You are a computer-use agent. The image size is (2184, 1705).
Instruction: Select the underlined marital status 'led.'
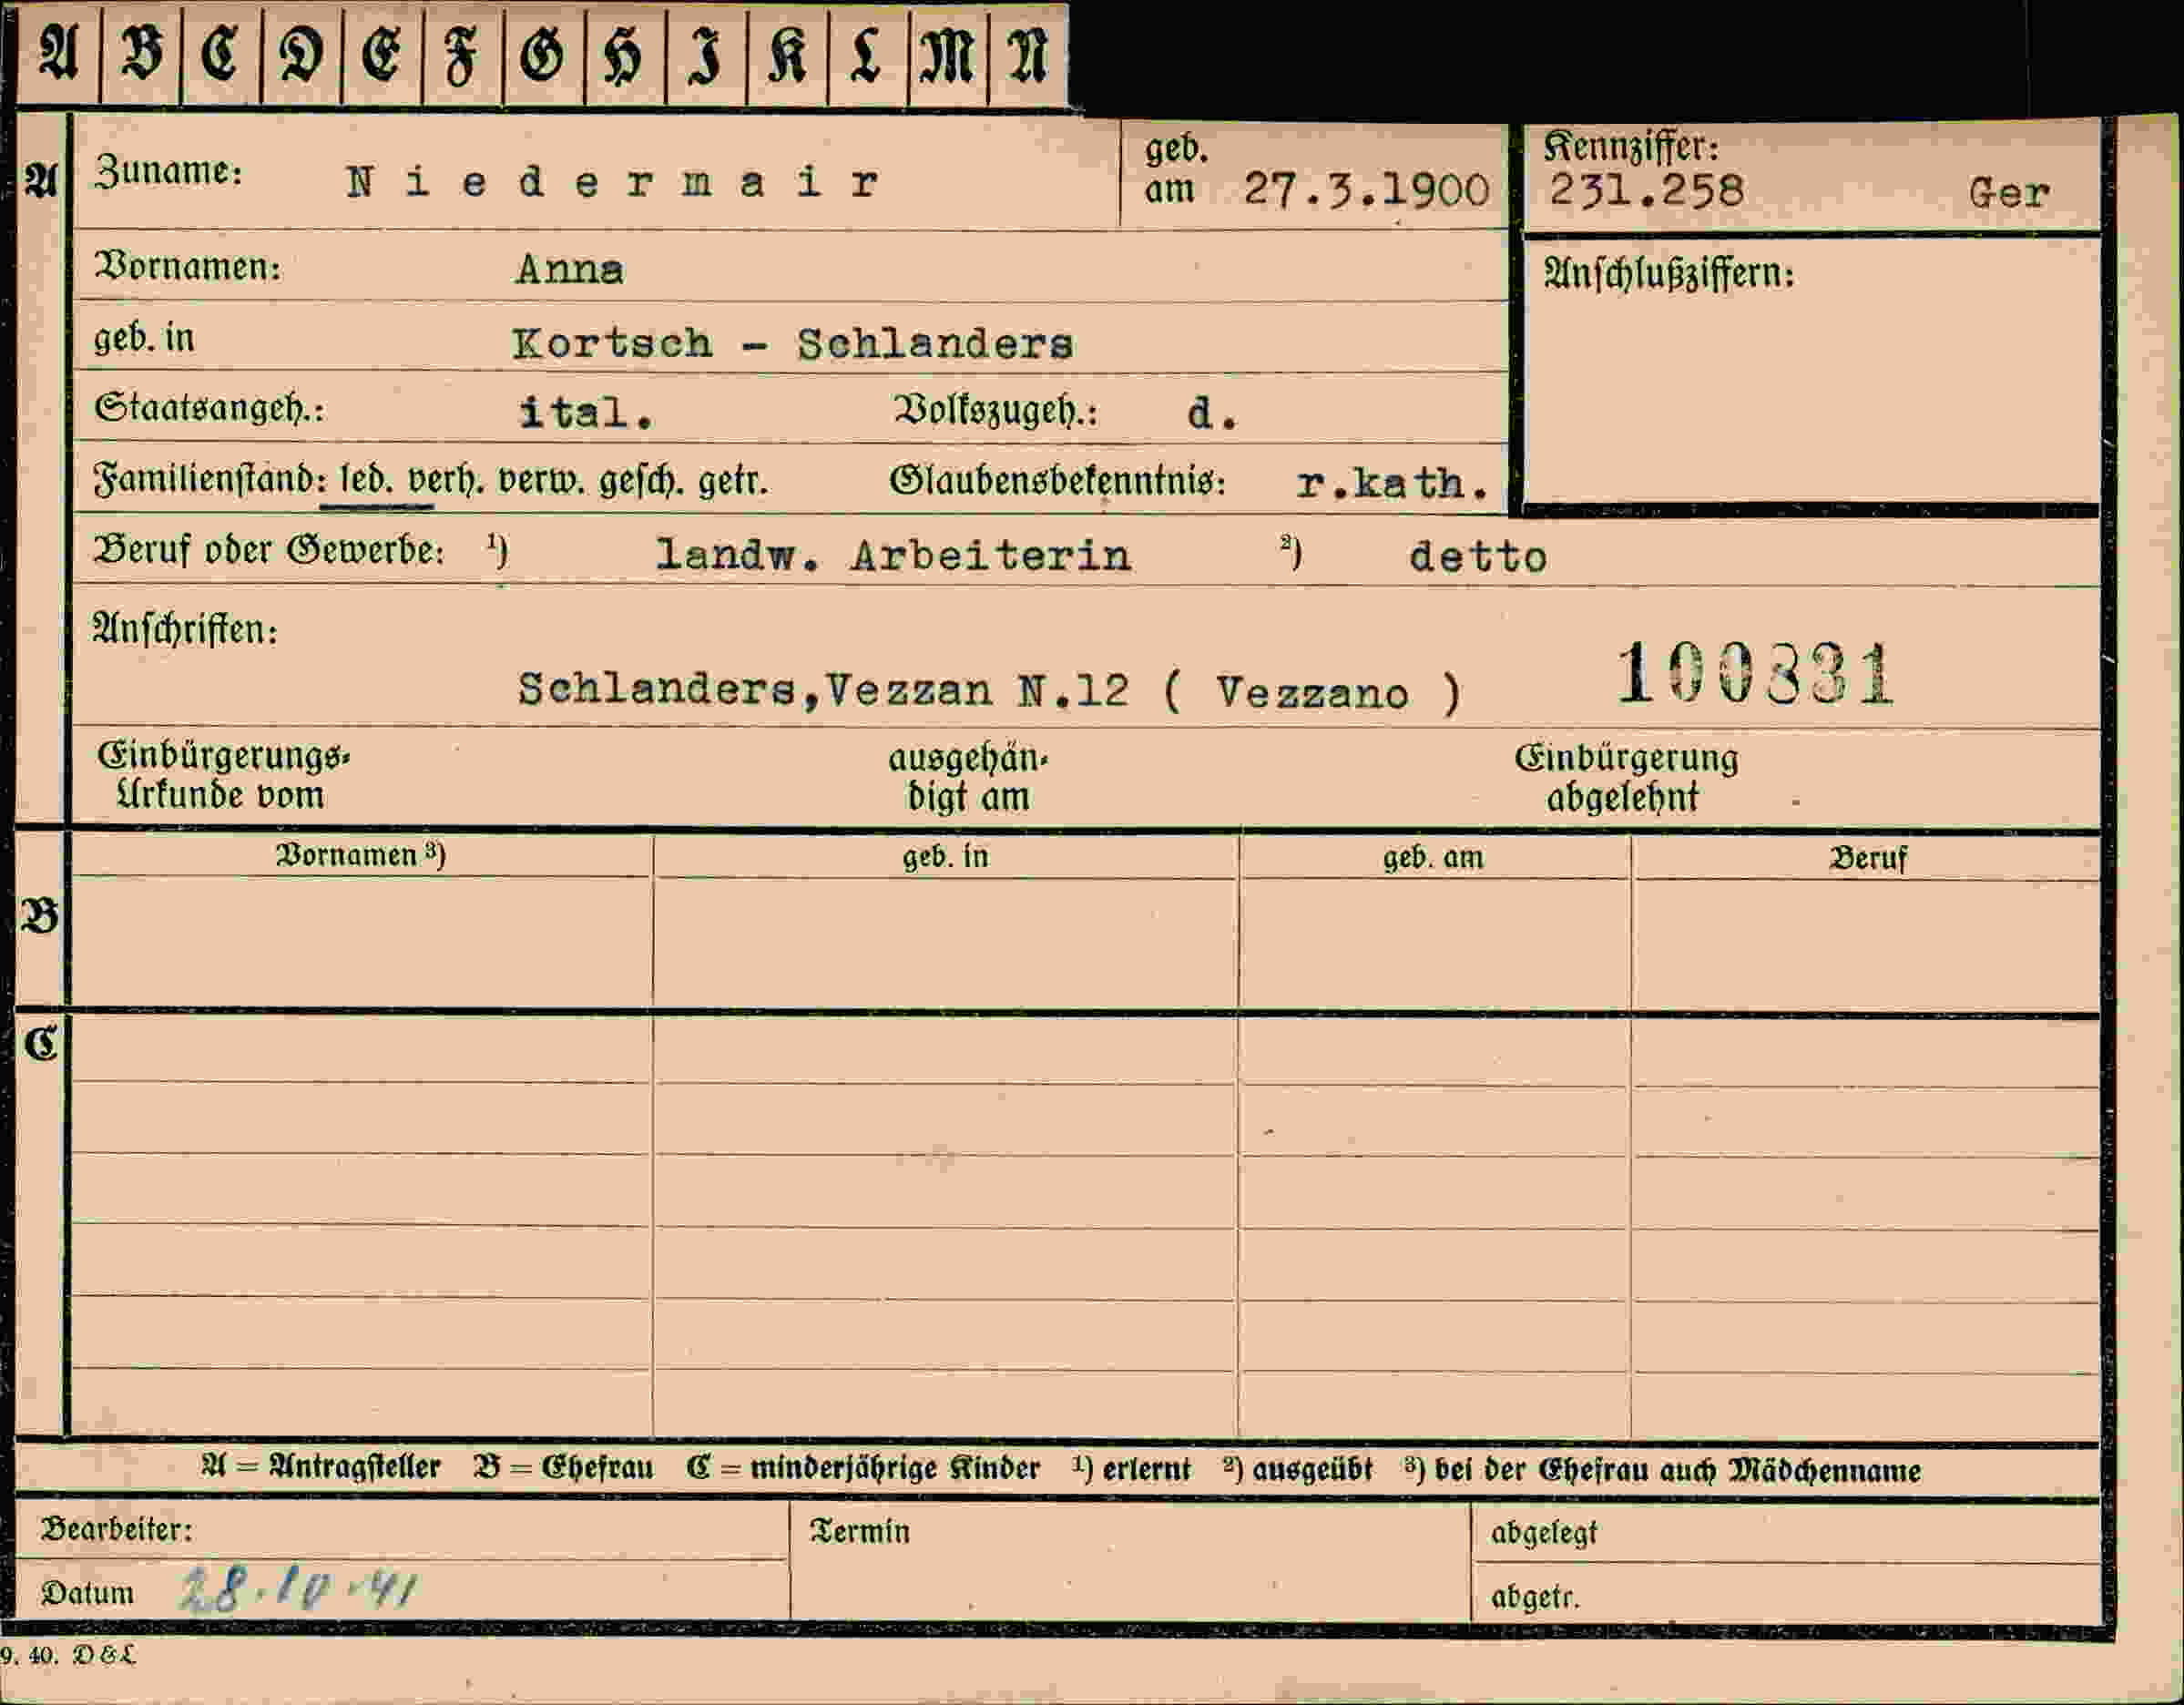[367, 481]
